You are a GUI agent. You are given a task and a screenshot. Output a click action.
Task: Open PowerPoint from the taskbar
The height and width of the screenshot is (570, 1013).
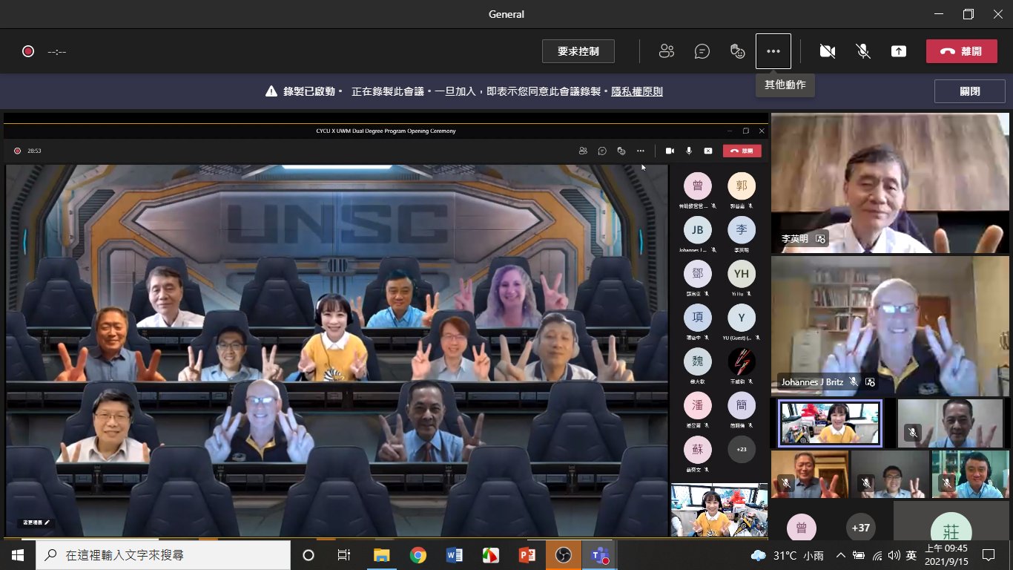click(527, 555)
